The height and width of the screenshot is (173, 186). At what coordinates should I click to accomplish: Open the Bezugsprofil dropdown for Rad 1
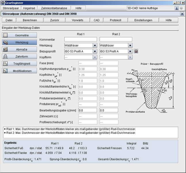click(x=95, y=51)
